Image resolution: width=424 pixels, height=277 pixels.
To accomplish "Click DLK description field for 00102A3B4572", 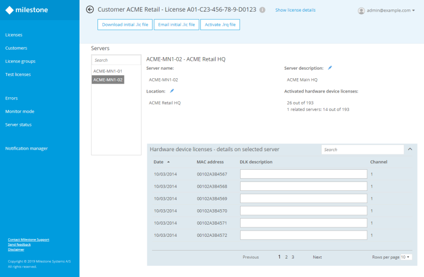I will [303, 235].
